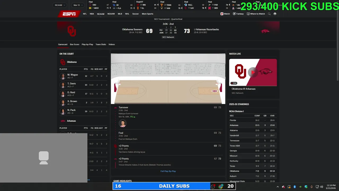Open the network tray icon
Viewport: 339px width, 191px height.
click(x=317, y=187)
